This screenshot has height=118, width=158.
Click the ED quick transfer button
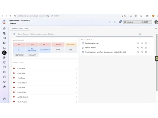19,44
